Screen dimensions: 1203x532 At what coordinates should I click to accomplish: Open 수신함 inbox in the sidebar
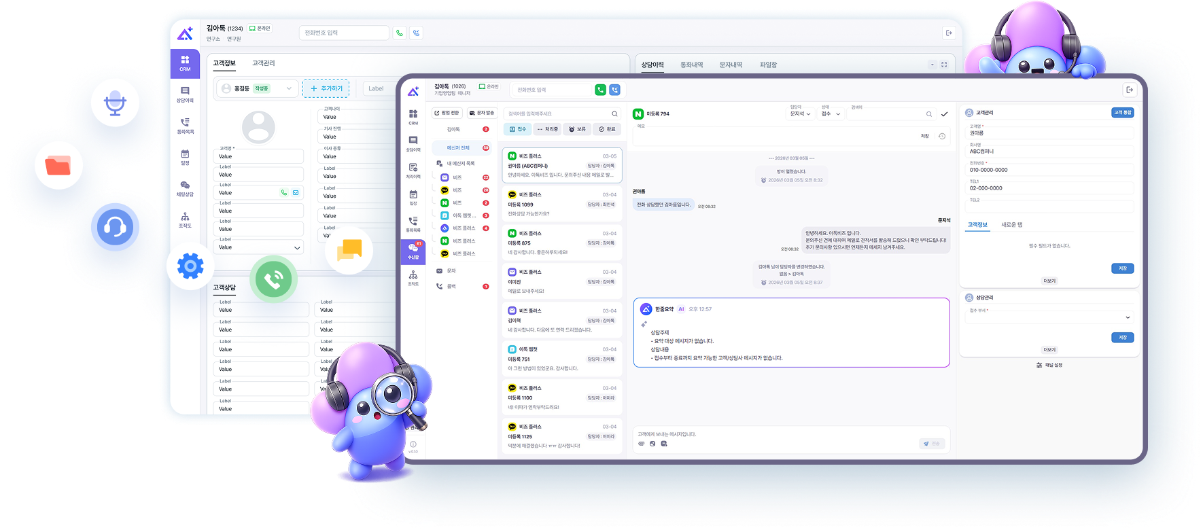[x=413, y=251]
